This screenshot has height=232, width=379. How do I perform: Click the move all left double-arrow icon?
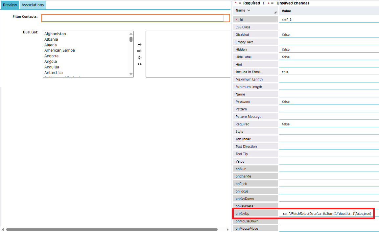139,64
